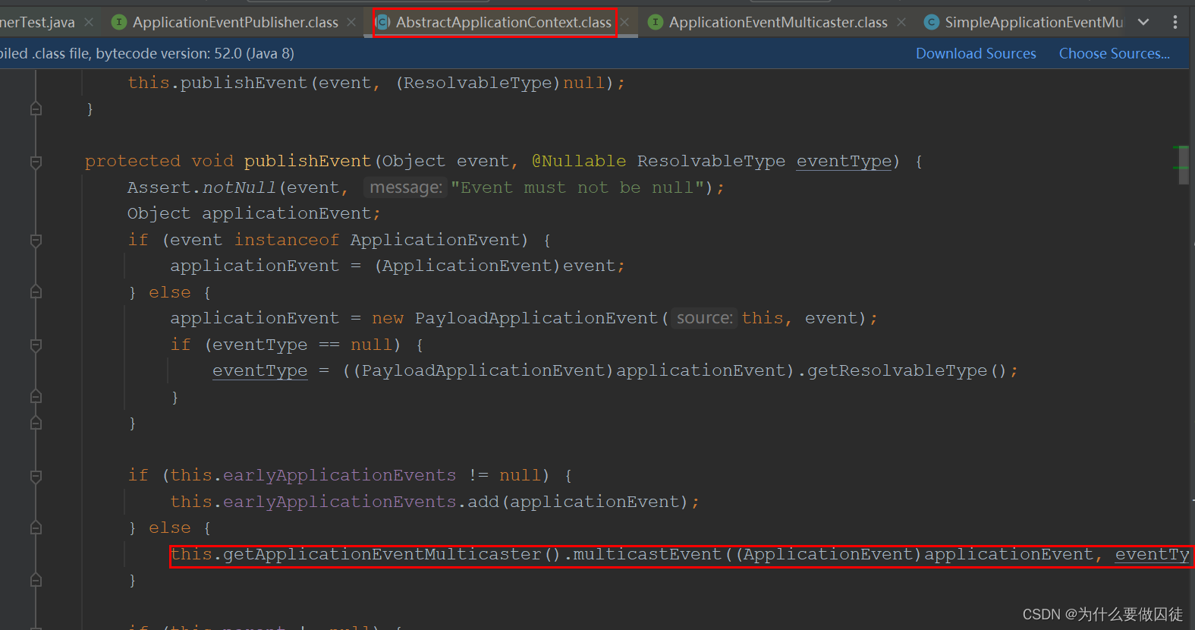The width and height of the screenshot is (1195, 630).
Task: Show hidden editor tabs dropdown
Action: [x=1143, y=22]
